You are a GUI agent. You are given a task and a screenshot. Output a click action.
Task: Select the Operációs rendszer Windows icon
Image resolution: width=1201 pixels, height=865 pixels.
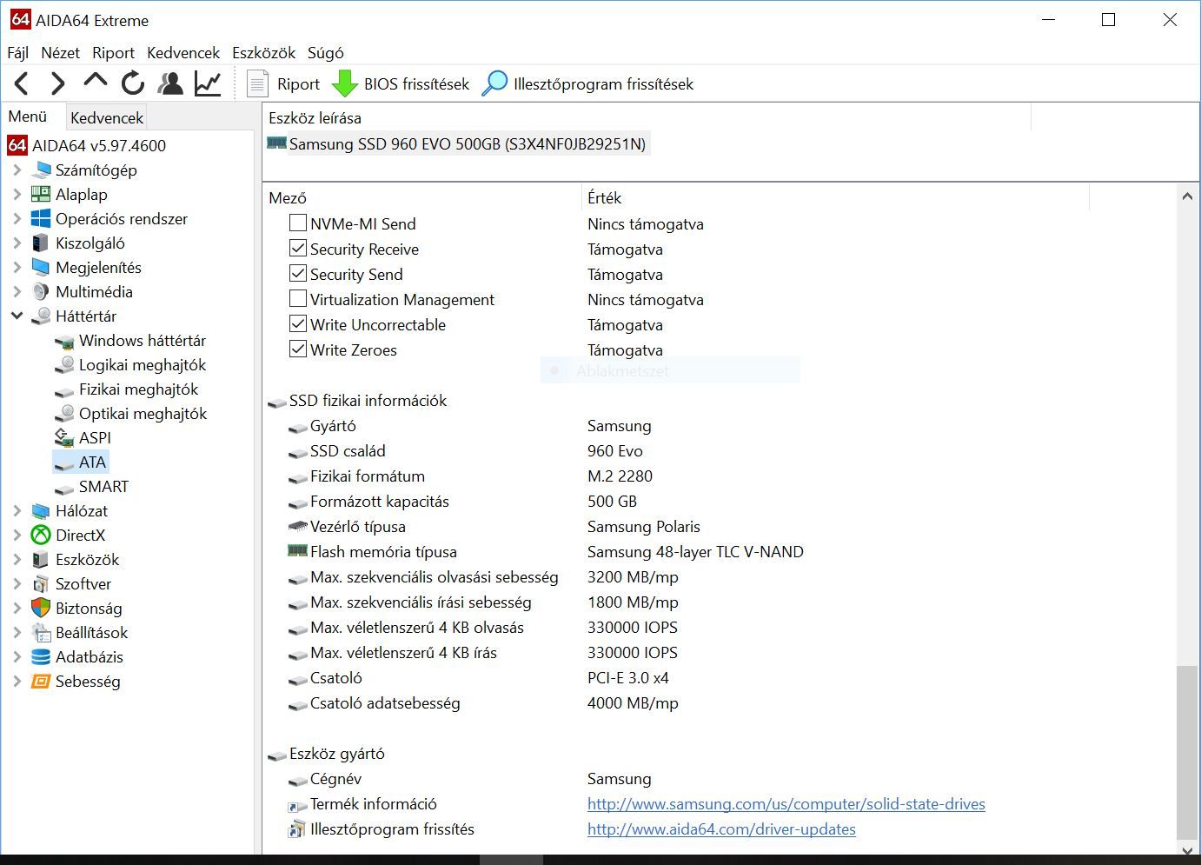[41, 218]
